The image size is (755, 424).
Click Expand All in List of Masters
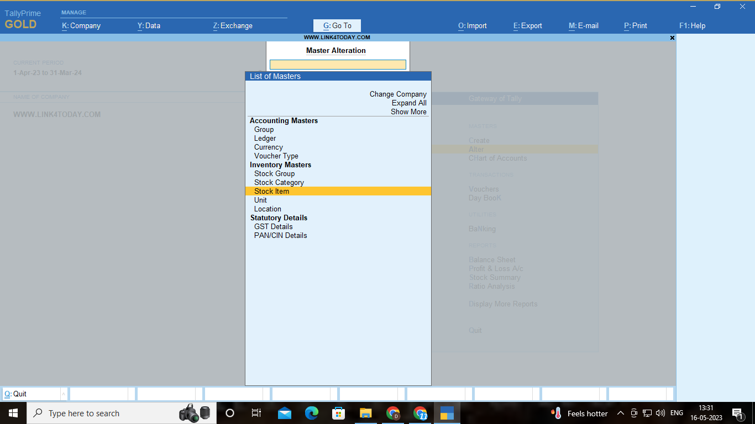coord(409,103)
